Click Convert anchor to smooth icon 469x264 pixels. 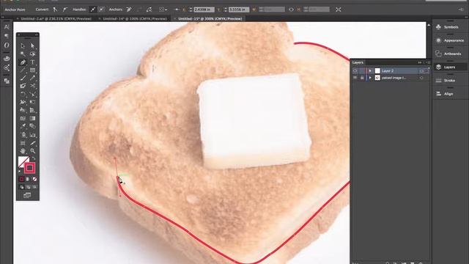tap(65, 10)
